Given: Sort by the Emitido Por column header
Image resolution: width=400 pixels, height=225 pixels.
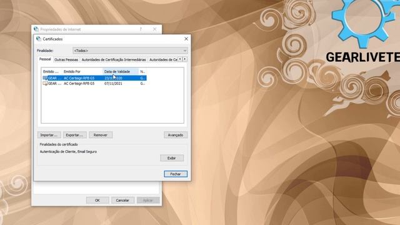Looking at the screenshot, I should (82, 72).
